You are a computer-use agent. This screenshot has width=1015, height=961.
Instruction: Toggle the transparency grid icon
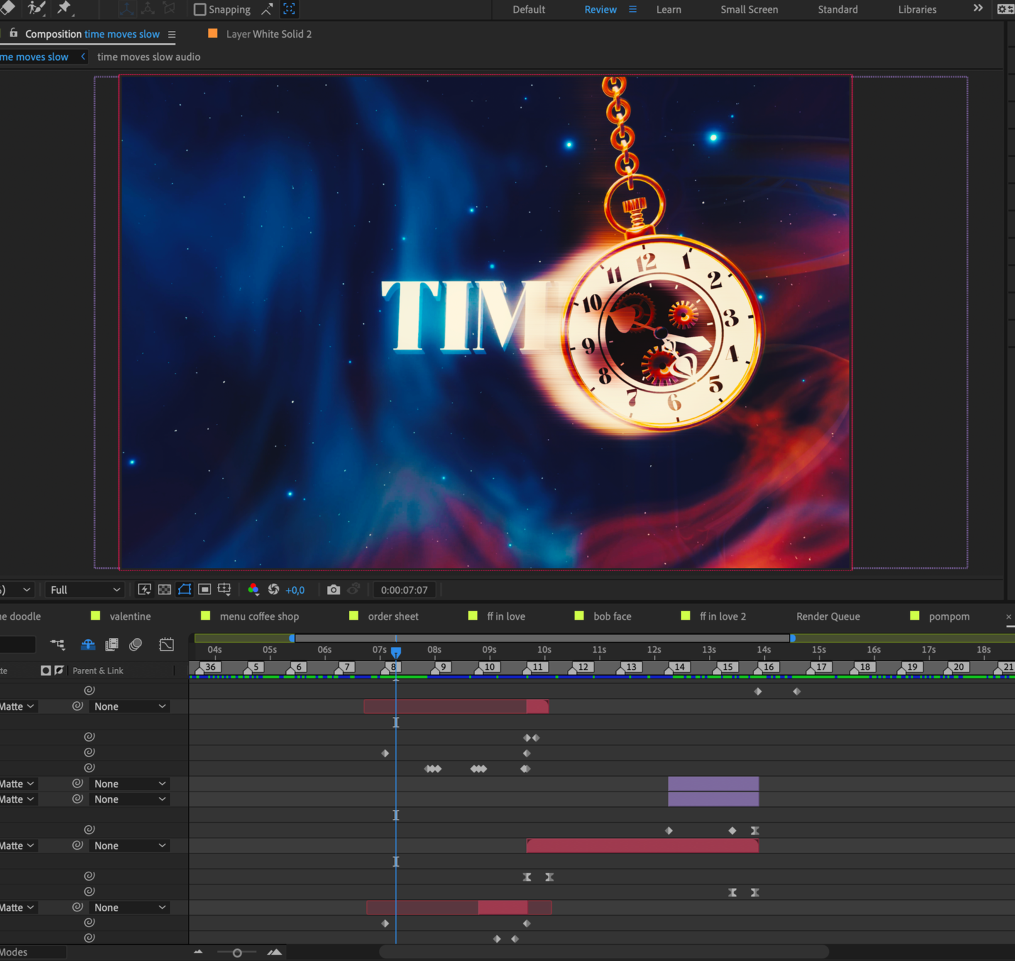[x=165, y=590]
